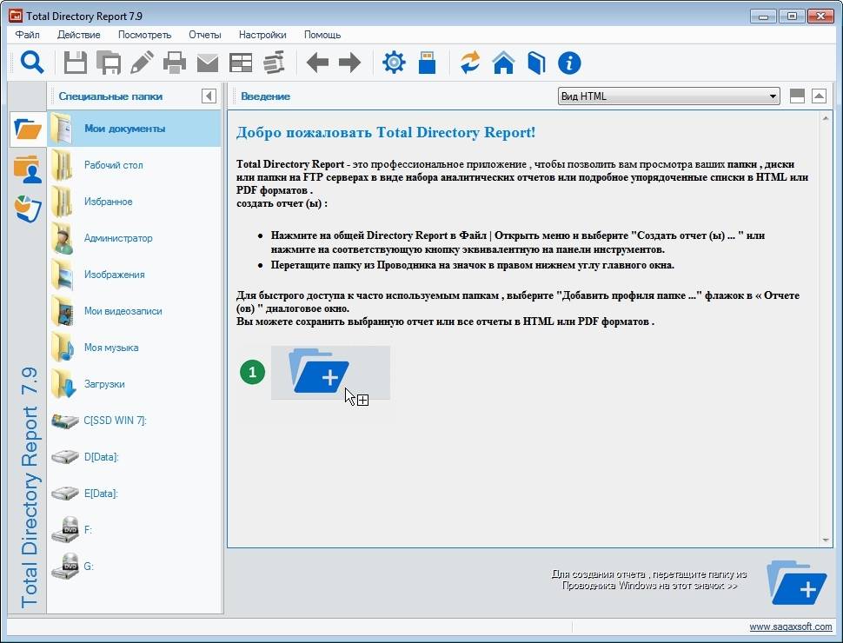This screenshot has height=643, width=843.
Task: Click the save all reports icon
Action: pos(109,63)
